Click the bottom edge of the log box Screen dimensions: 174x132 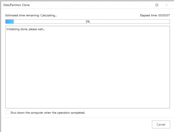88,108
